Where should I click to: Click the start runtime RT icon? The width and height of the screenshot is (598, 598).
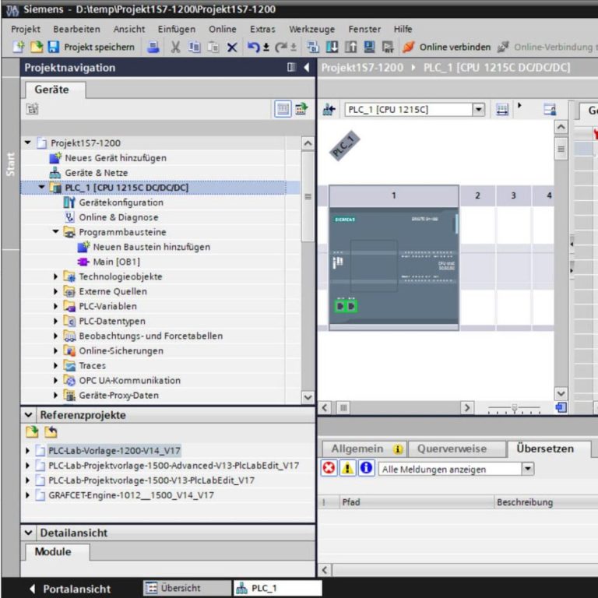(388, 47)
